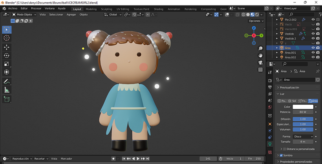This screenshot has width=322, height=164.
Task: Hide the Pie 2.002 object in outliner
Action: [313, 20]
